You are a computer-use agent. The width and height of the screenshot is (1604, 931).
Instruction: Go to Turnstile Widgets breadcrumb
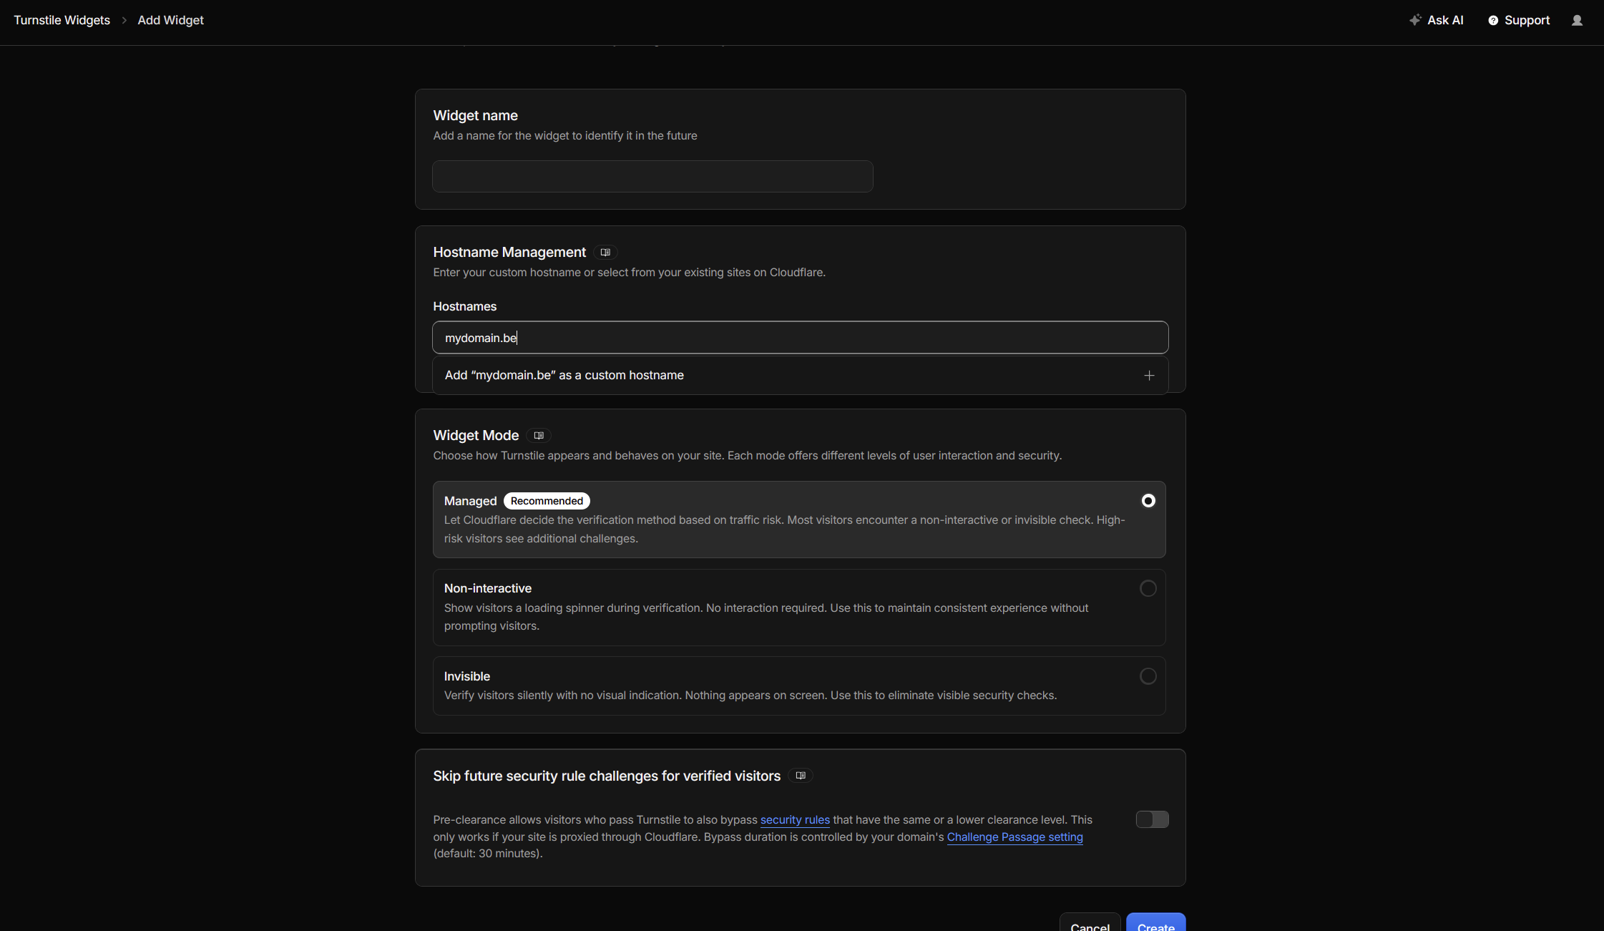(62, 20)
